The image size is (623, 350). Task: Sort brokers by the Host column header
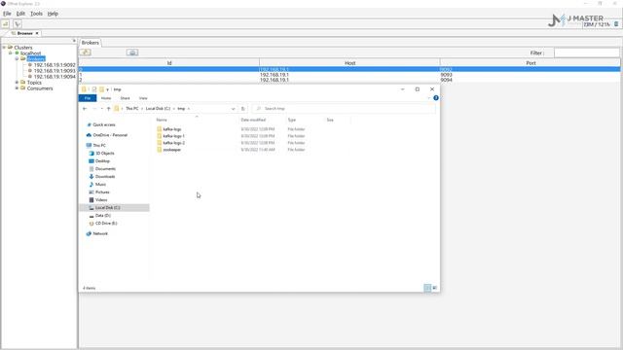[x=349, y=63]
